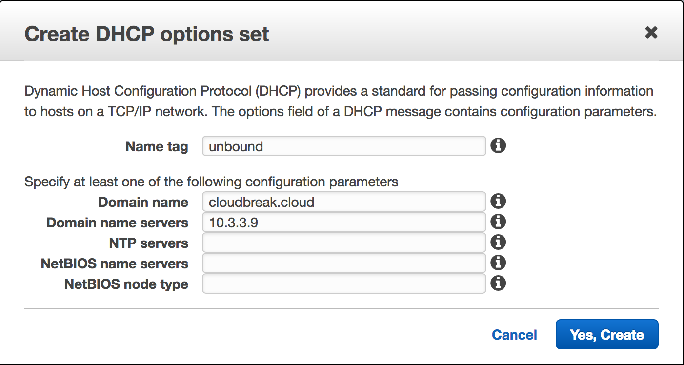This screenshot has width=684, height=365.
Task: Click the Name tag label
Action: click(157, 146)
